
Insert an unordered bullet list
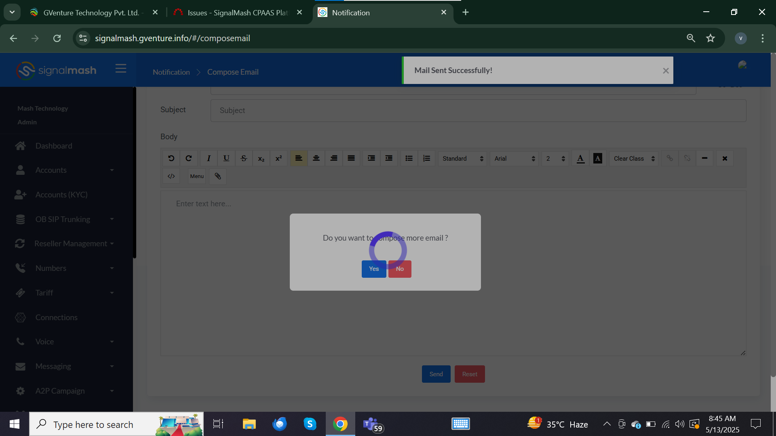(409, 158)
